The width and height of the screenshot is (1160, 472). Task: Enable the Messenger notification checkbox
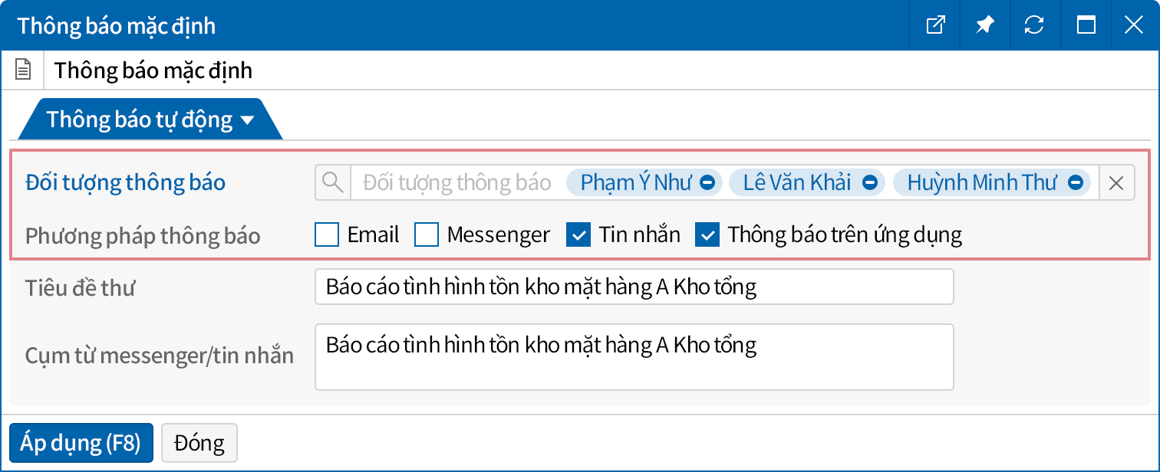[x=426, y=234]
